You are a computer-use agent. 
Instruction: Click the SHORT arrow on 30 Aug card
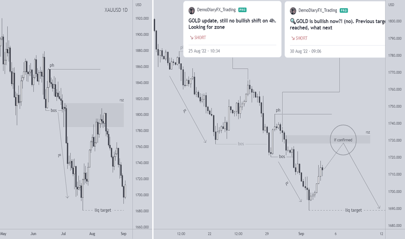[x=293, y=38]
